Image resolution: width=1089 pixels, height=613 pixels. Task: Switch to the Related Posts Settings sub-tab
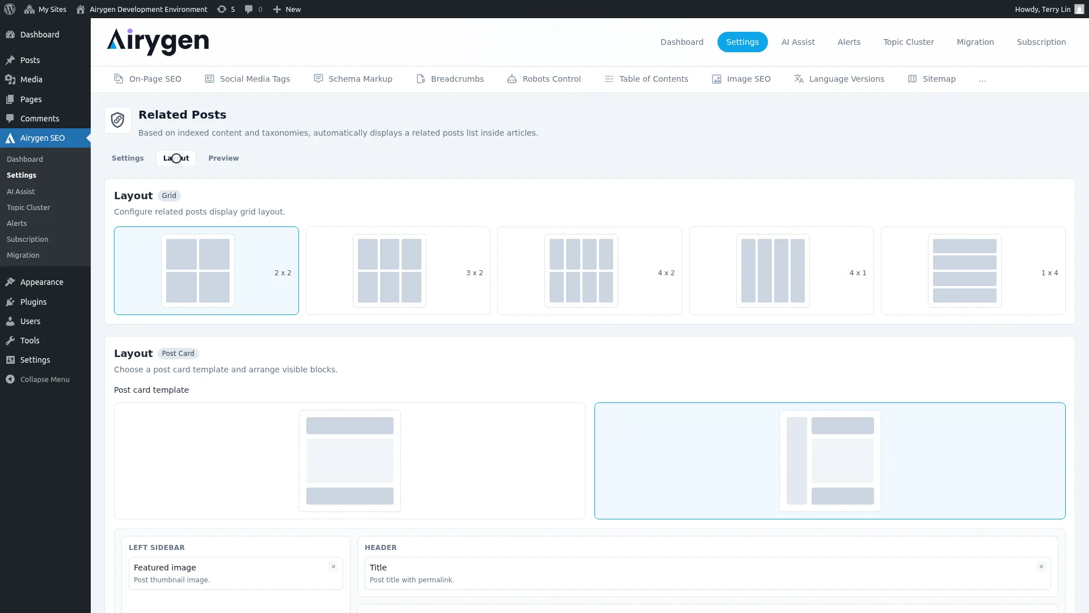click(x=128, y=158)
